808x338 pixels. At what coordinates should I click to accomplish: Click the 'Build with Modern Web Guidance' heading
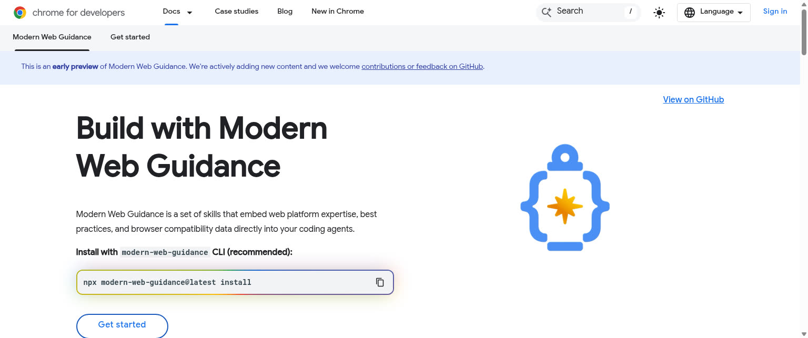[202, 147]
